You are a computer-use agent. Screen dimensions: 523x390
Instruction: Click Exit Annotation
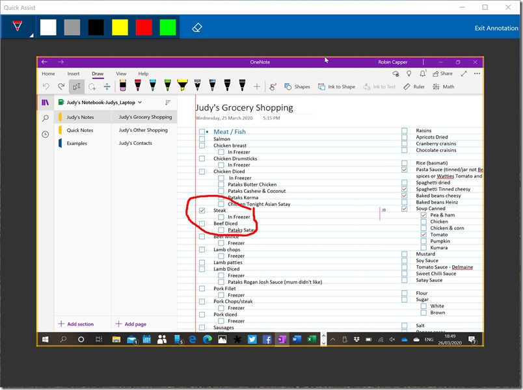496,28
